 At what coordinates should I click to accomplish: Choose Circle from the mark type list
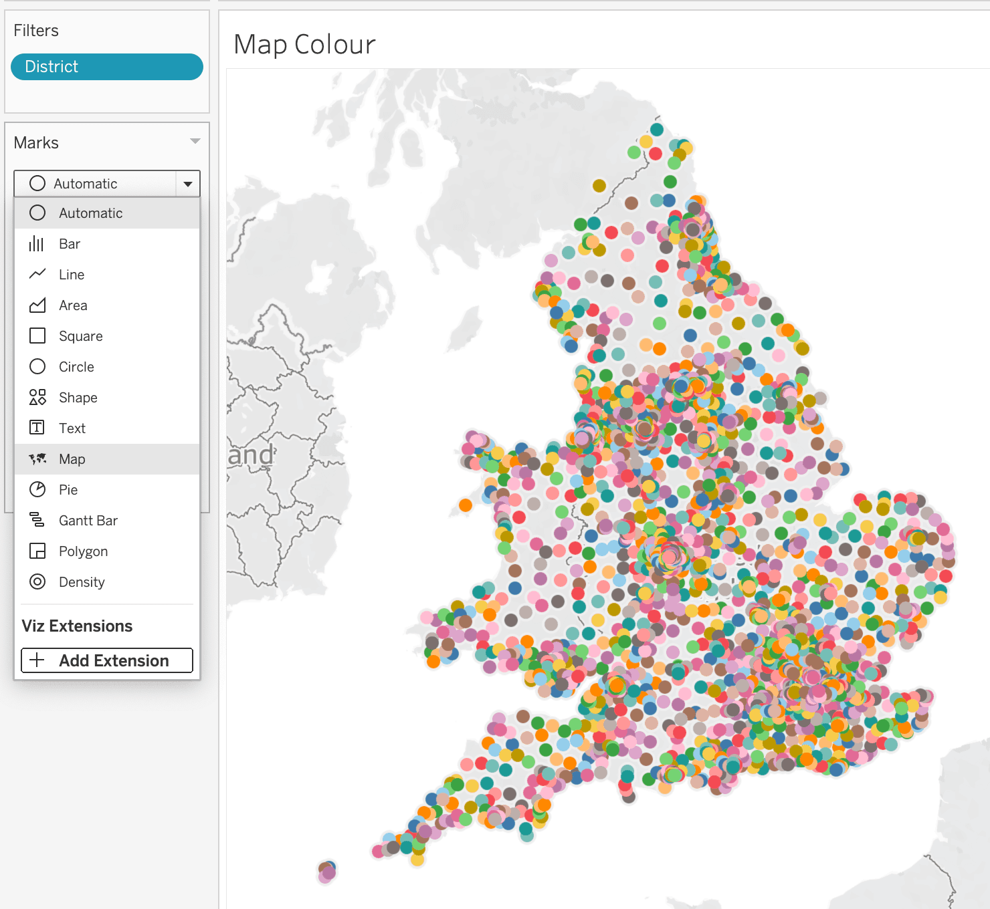(x=107, y=367)
